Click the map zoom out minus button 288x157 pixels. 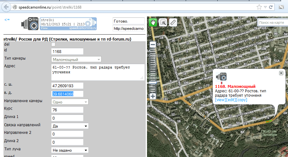153,45
